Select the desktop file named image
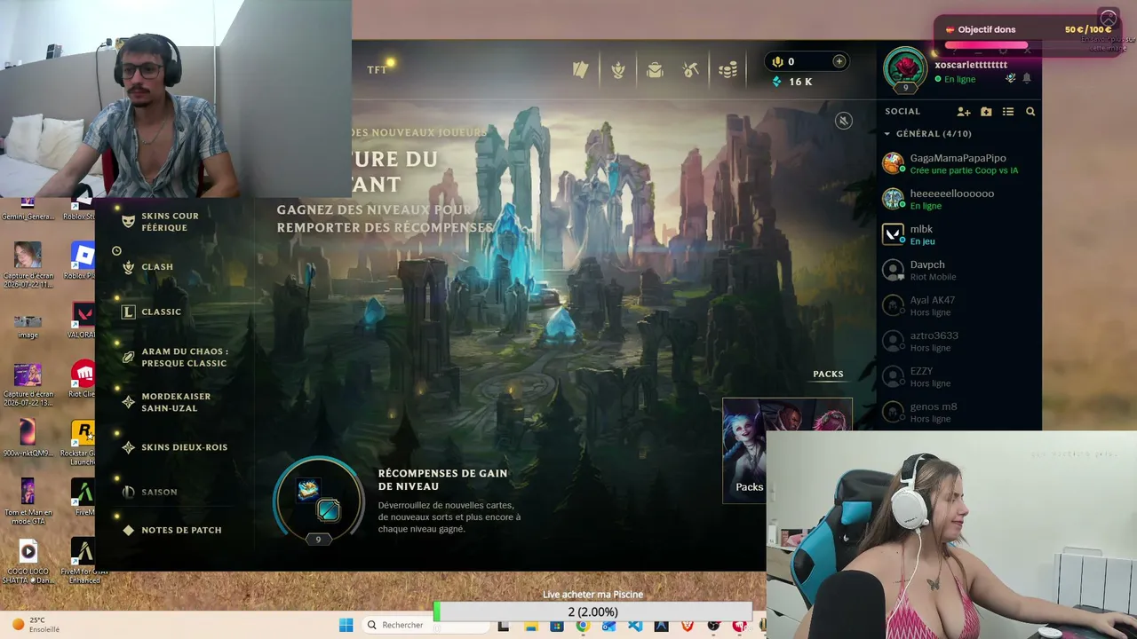The height and width of the screenshot is (639, 1137). point(28,325)
